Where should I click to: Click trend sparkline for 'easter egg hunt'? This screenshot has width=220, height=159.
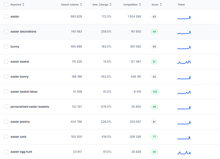[x=184, y=153]
